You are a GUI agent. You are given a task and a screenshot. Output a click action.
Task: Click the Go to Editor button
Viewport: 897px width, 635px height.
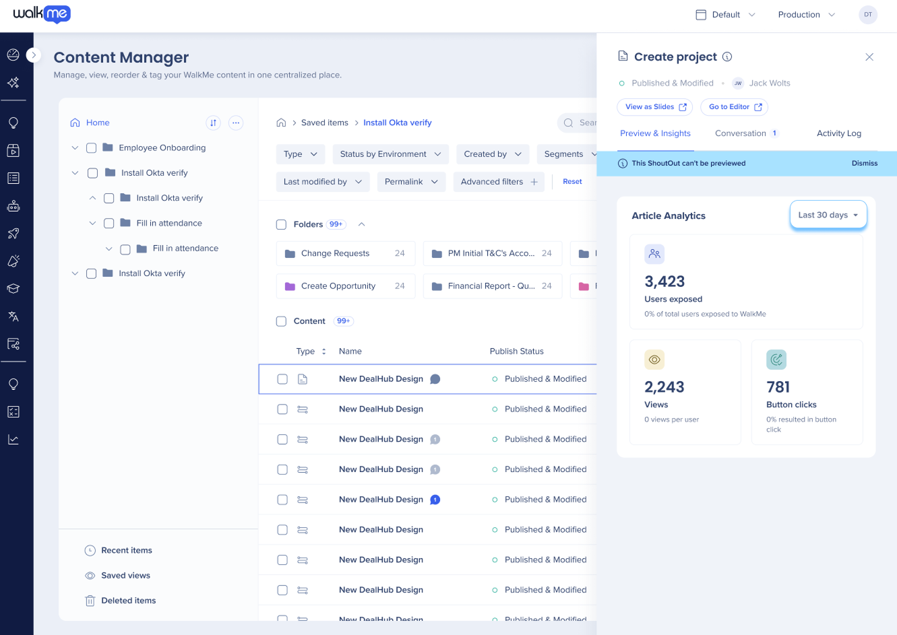[735, 107]
